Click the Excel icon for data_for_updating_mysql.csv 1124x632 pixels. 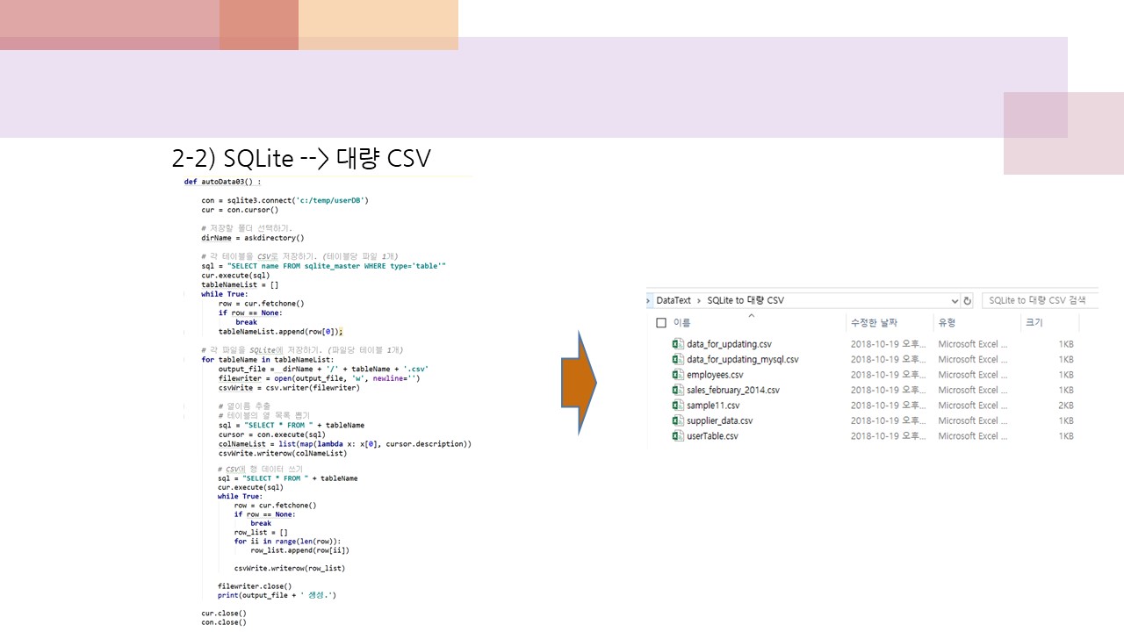pos(676,359)
